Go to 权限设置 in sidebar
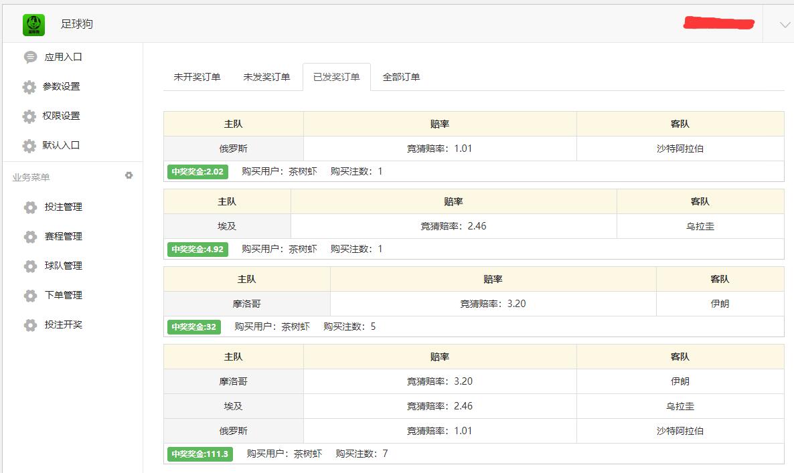The image size is (794, 473). [62, 116]
